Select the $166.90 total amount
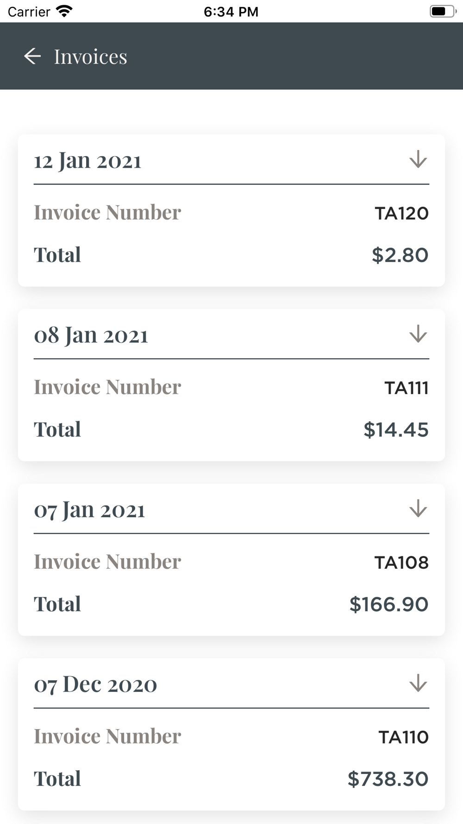Image resolution: width=463 pixels, height=824 pixels. pyautogui.click(x=389, y=604)
